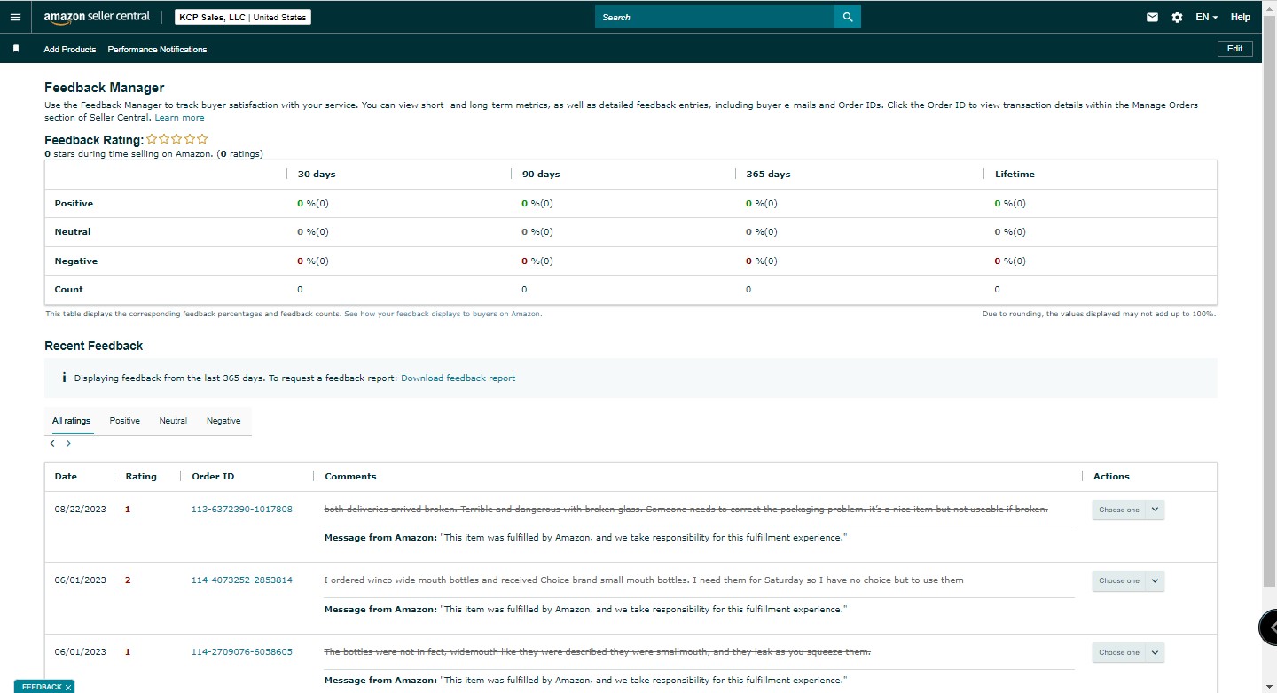Open order ID 114-2709076-6058605

tap(242, 652)
